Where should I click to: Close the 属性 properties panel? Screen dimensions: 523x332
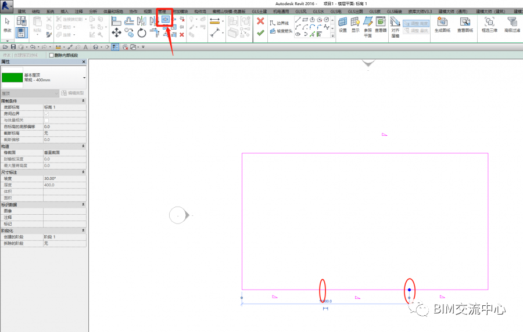pyautogui.click(x=84, y=62)
